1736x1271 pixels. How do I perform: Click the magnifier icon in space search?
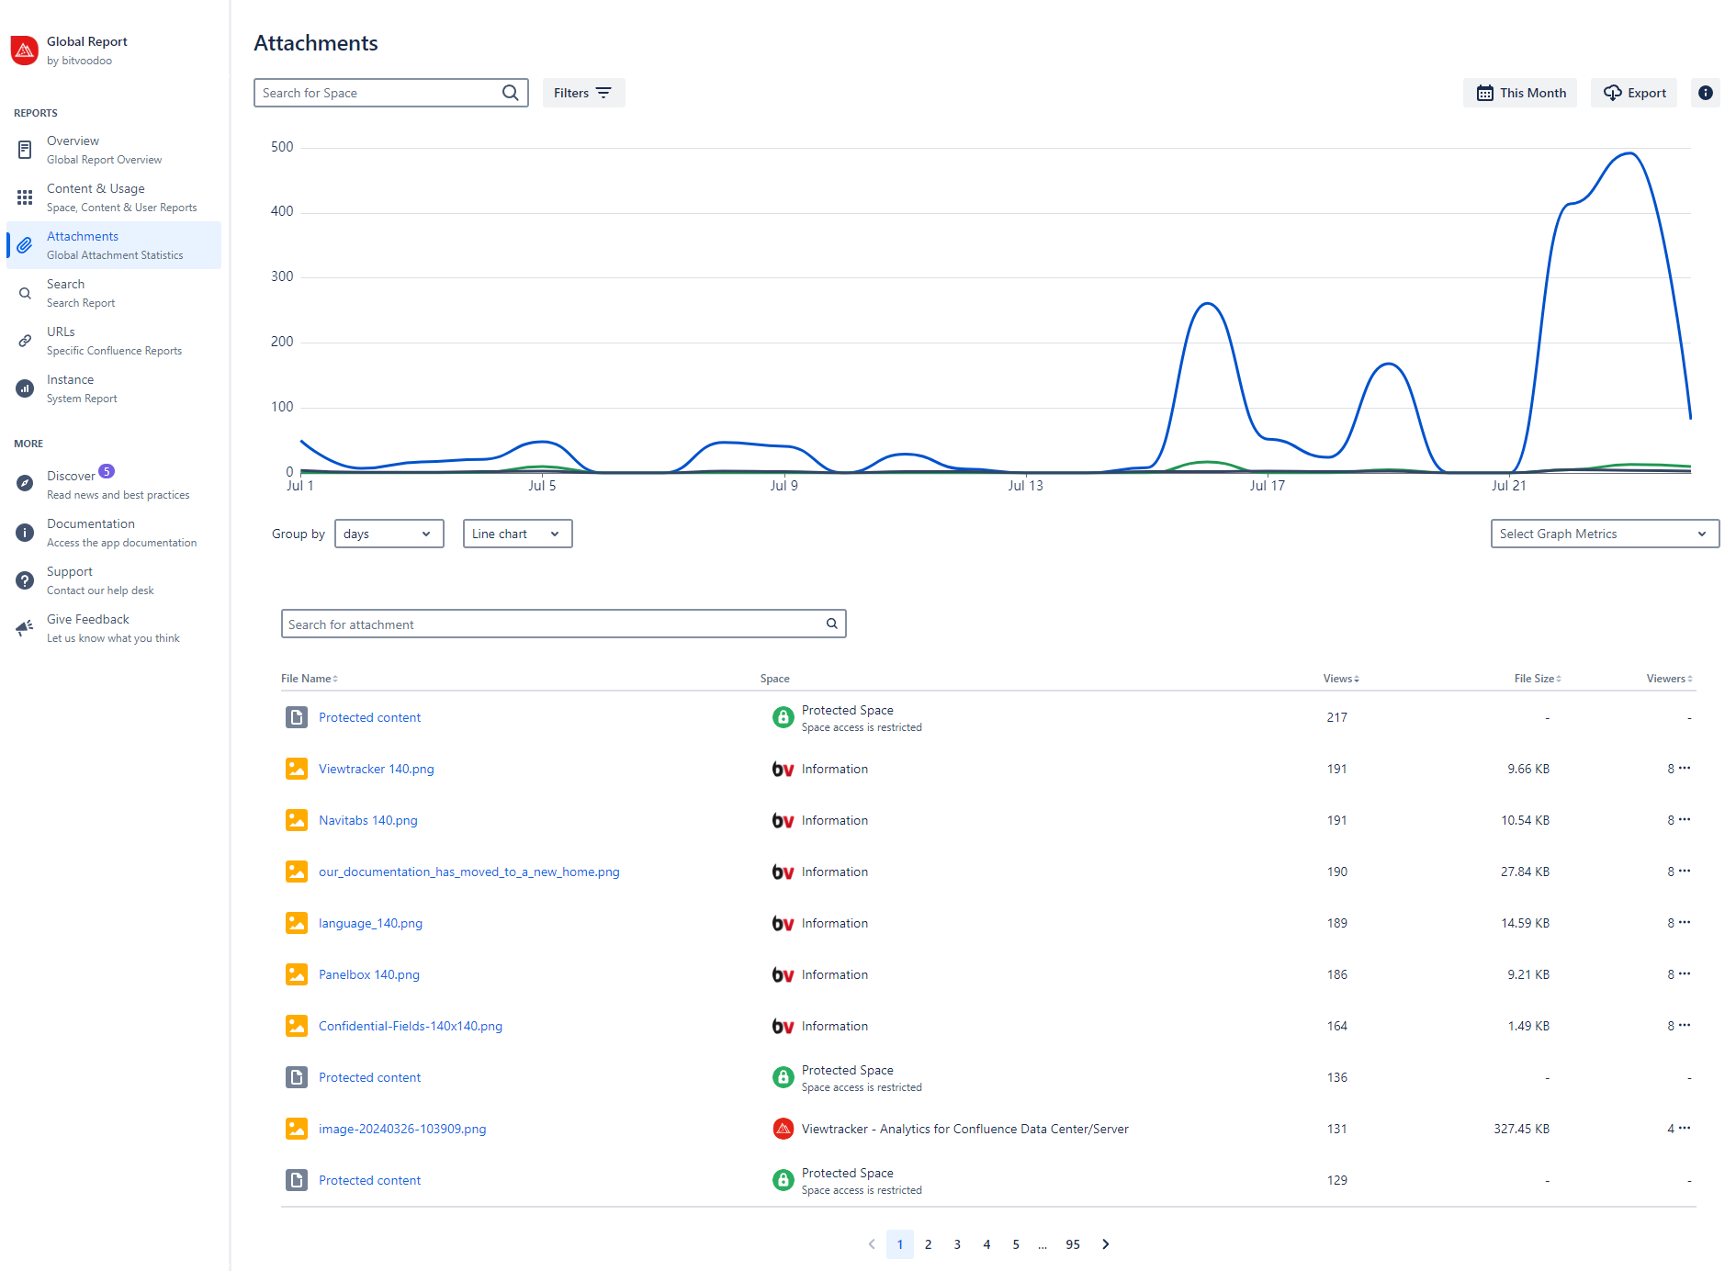pyautogui.click(x=511, y=93)
